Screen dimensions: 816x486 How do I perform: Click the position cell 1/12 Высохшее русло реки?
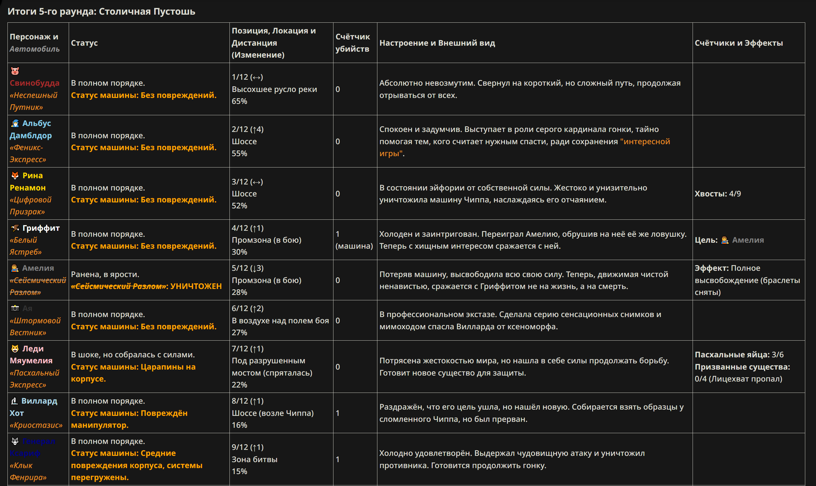tap(281, 89)
